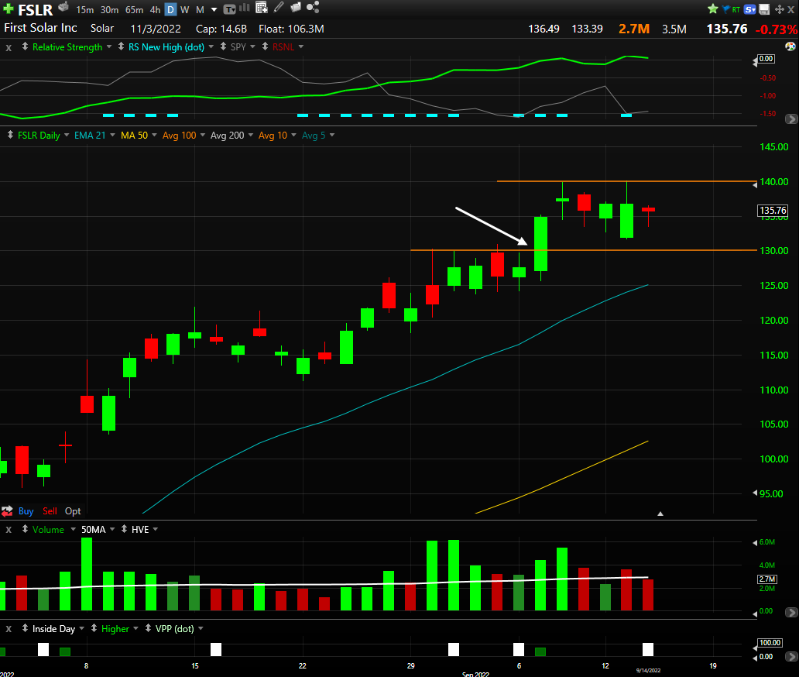
Task: Click the 135.76 price label on the axis
Action: pos(773,211)
